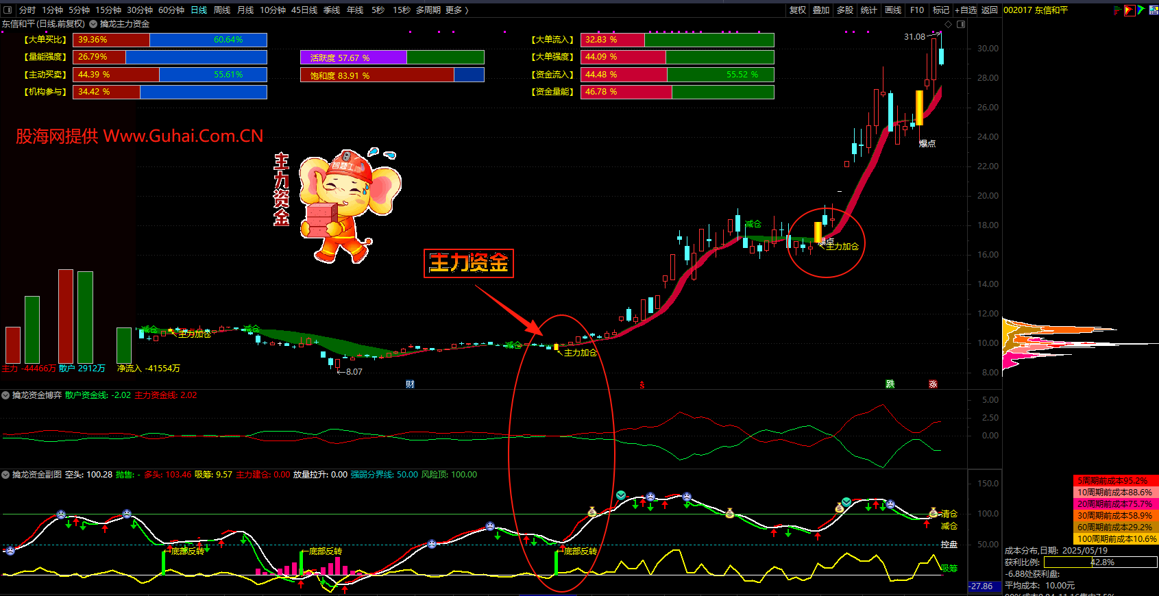Click the diamond icon above price axis

click(x=949, y=24)
